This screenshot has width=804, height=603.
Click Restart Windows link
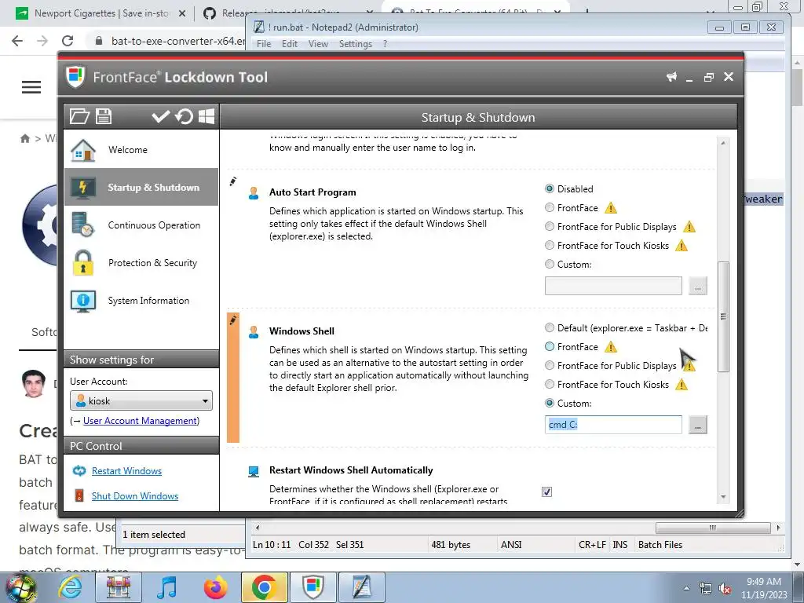tap(126, 471)
